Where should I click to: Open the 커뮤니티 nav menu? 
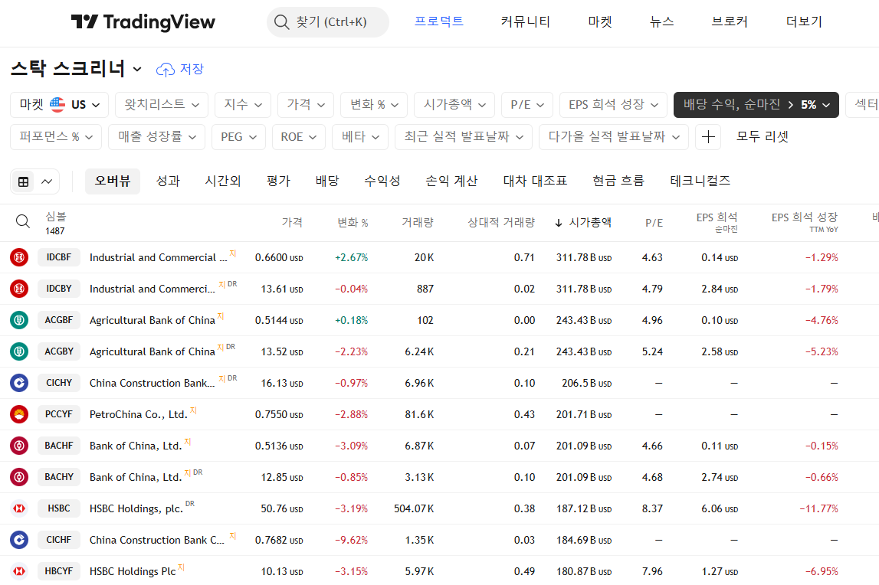(x=525, y=22)
